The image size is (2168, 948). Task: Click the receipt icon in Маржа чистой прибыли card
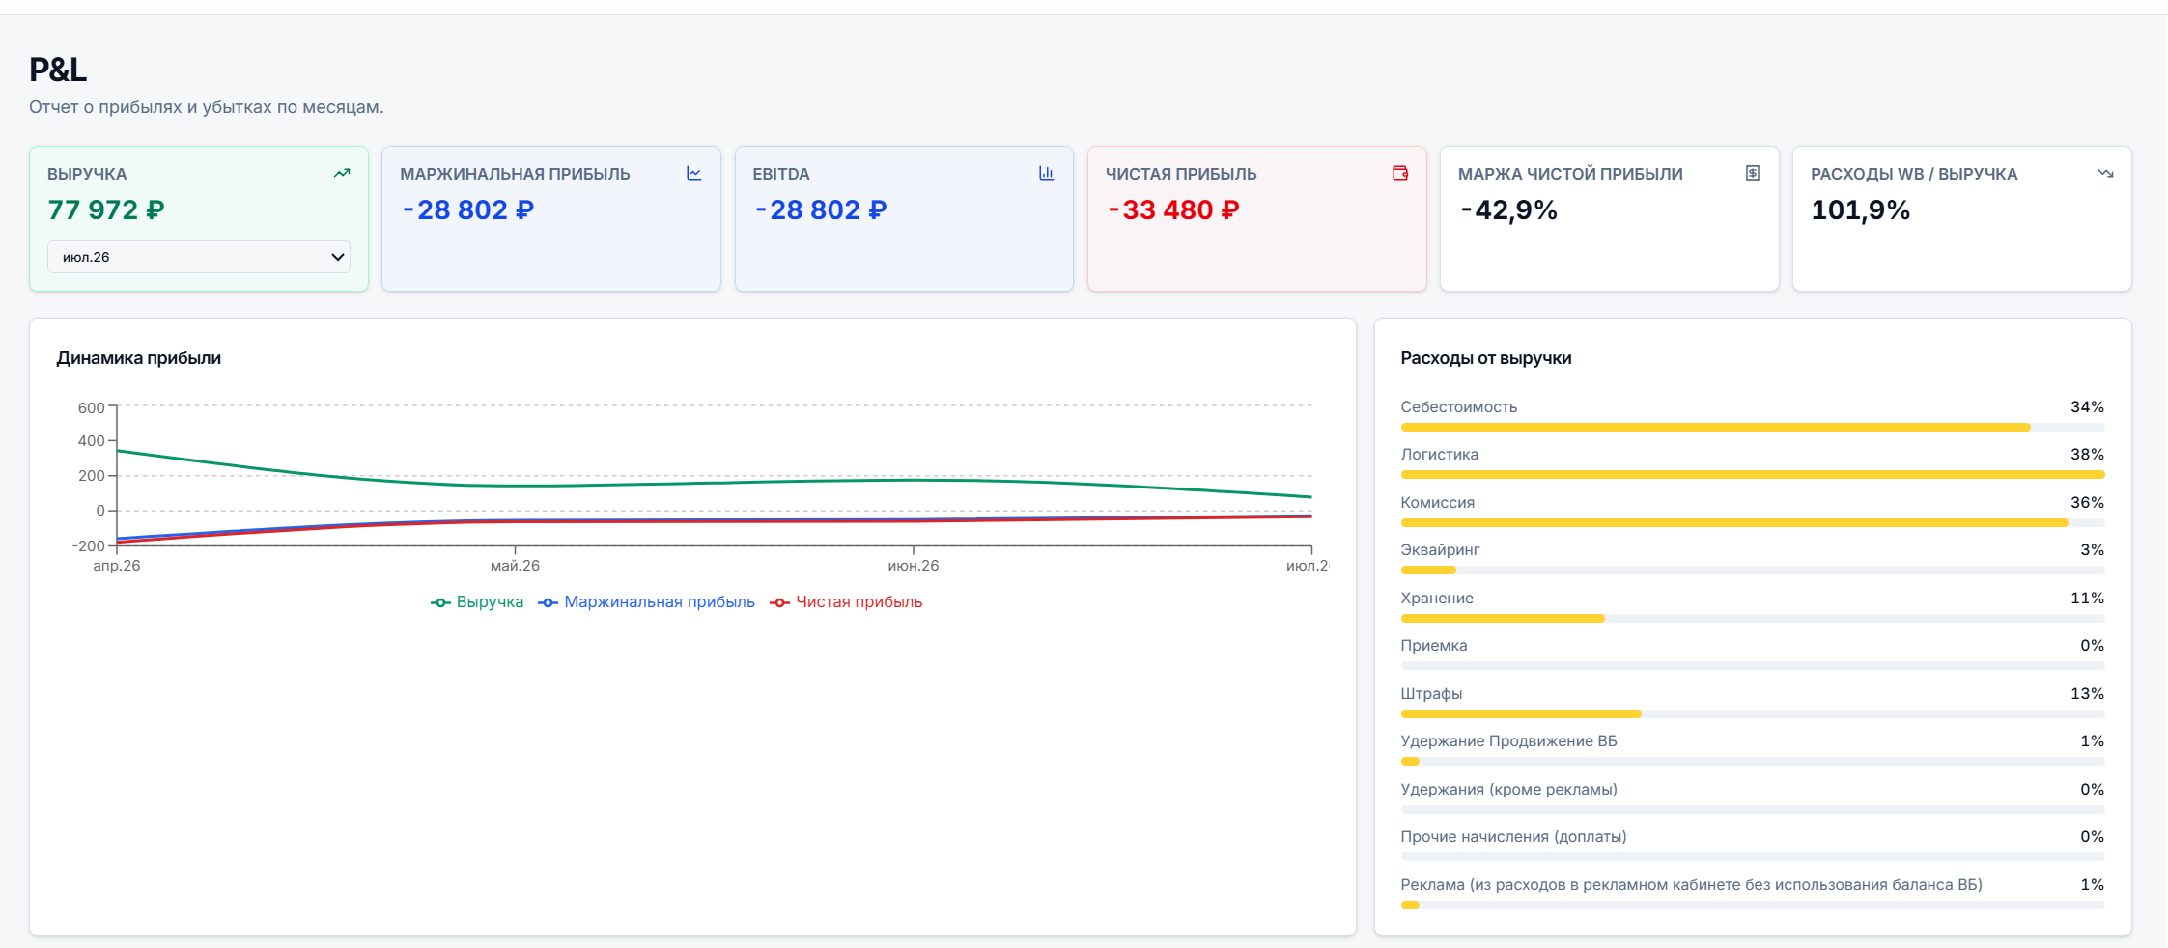[x=1753, y=173]
